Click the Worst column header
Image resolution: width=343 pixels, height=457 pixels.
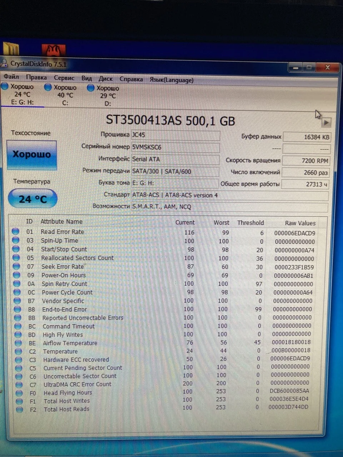[221, 222]
